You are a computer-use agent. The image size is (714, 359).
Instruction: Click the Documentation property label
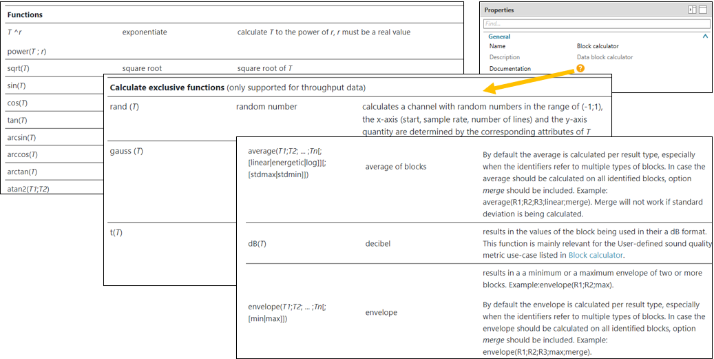coord(510,69)
